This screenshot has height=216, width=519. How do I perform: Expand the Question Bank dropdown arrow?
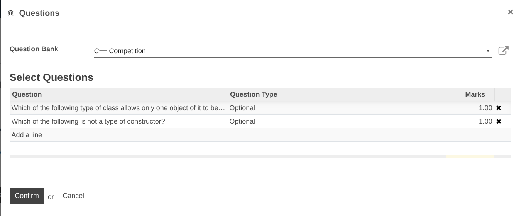(x=488, y=51)
